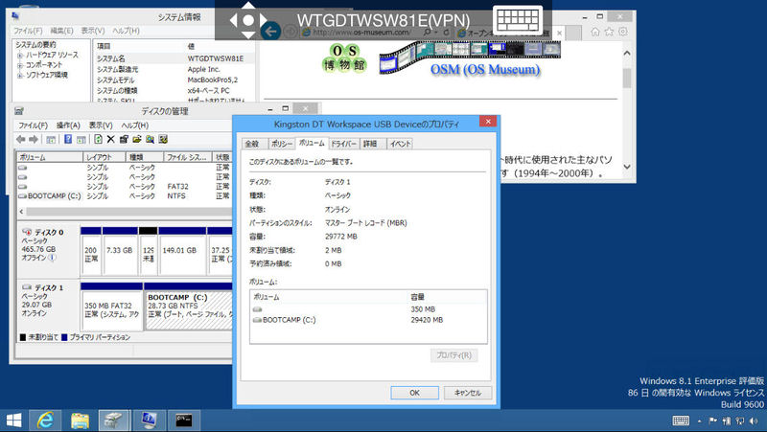Click Internet Explorer favorites star icon
Screen dimensions: 767x432
[609, 32]
